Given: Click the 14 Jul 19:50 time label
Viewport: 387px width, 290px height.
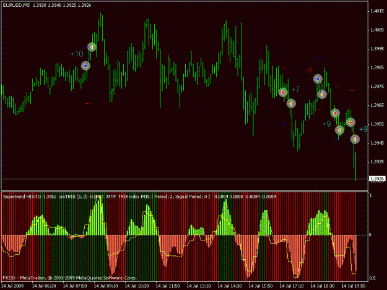Looking at the screenshot, I should click(x=354, y=286).
